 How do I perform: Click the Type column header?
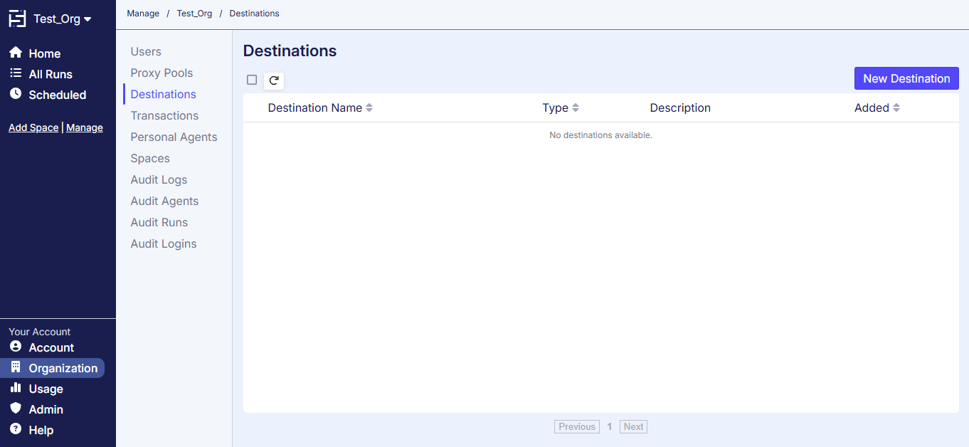coord(555,108)
